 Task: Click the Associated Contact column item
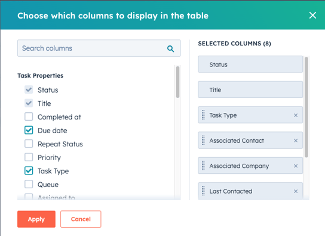click(x=250, y=140)
